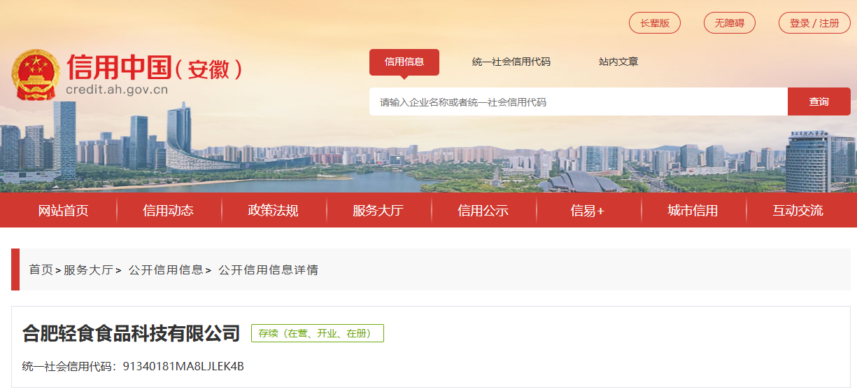
Task: Open 城市信用 navigation menu
Action: [693, 211]
